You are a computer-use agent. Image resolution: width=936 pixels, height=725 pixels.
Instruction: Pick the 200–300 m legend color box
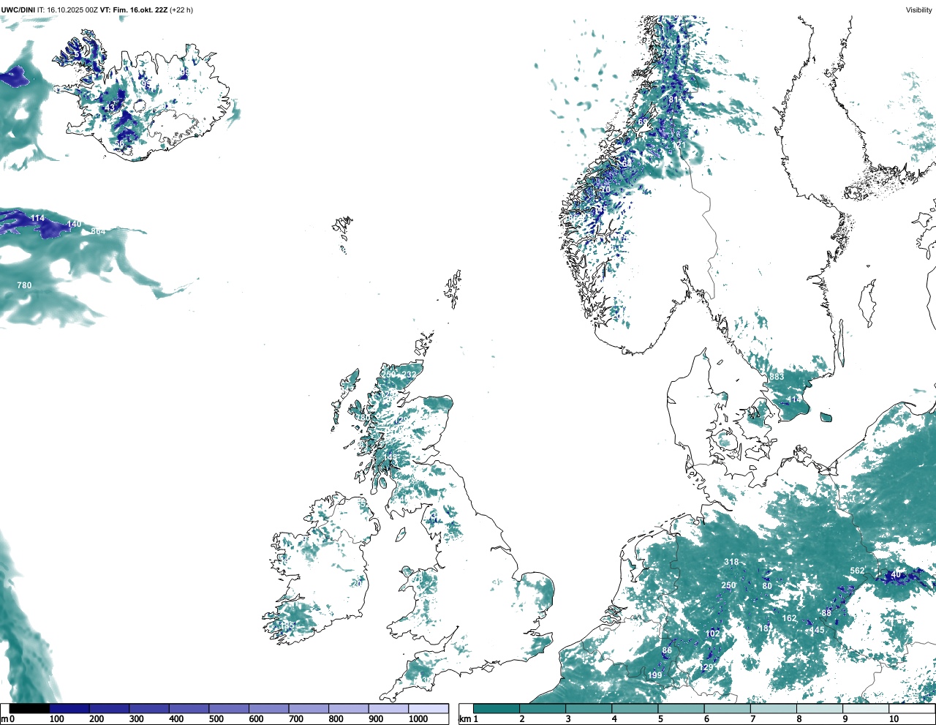(109, 708)
